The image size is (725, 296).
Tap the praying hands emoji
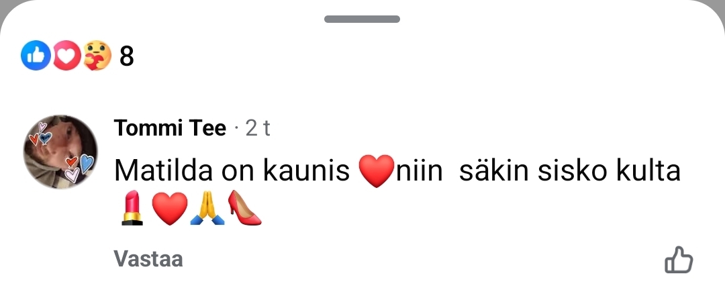[x=207, y=208]
